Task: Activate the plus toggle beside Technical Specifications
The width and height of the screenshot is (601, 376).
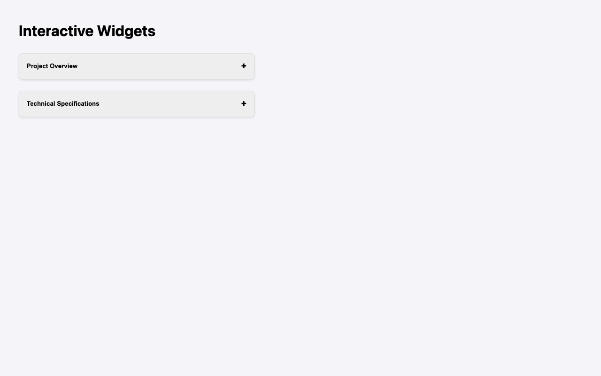Action: (x=244, y=103)
